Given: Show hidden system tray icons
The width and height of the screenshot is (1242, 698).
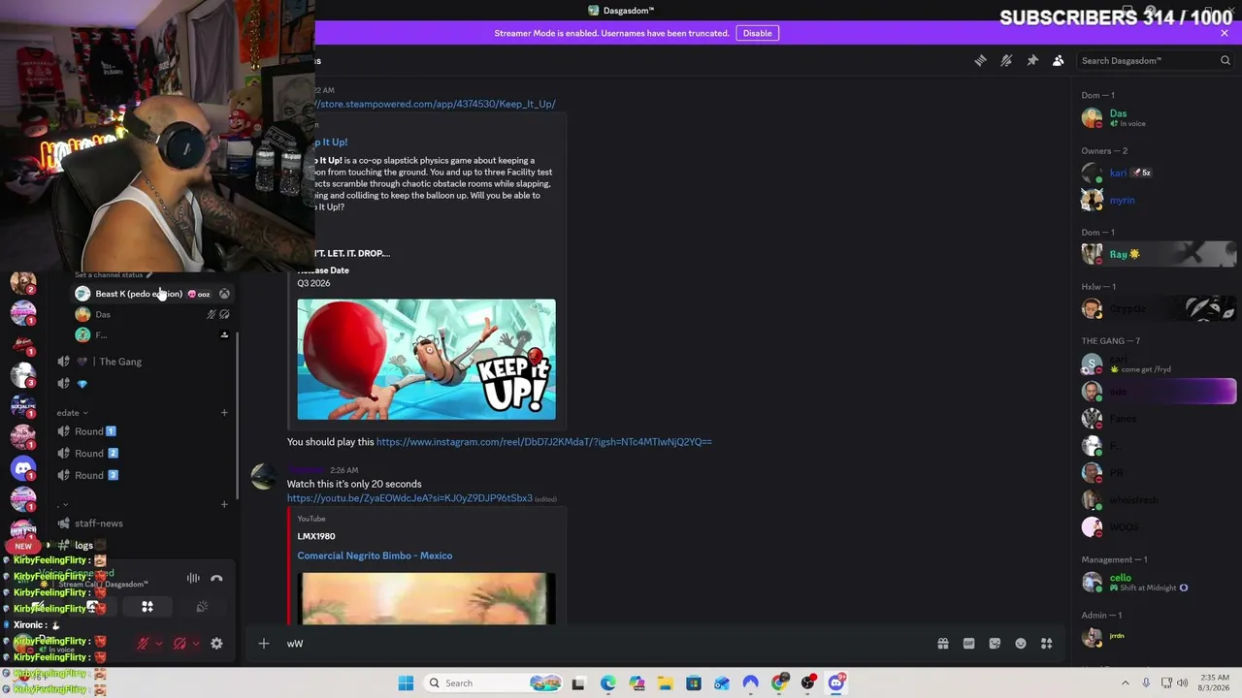Looking at the screenshot, I should (x=1126, y=682).
